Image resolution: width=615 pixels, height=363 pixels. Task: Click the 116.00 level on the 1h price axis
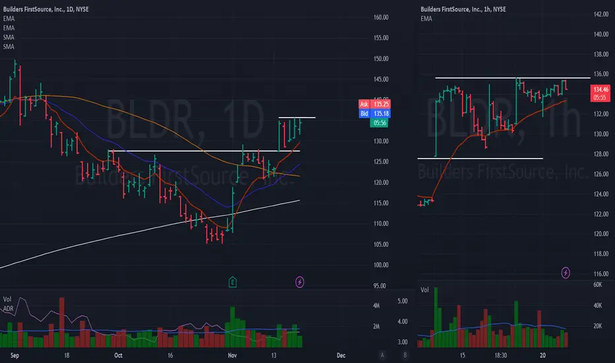coord(601,273)
